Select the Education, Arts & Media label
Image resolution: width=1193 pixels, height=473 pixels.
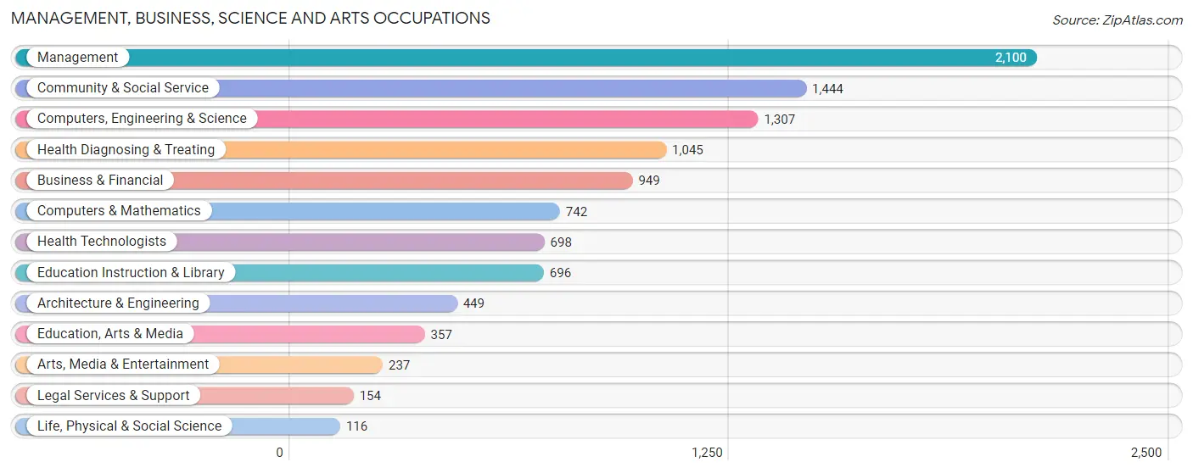[x=110, y=334]
